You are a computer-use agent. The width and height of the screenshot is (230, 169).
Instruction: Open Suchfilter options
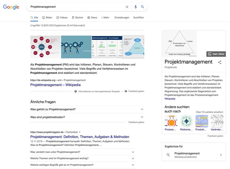pyautogui.click(x=139, y=17)
